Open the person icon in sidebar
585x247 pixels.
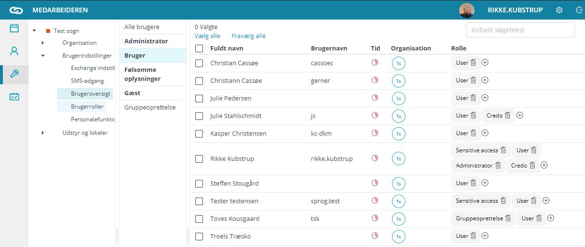click(14, 51)
